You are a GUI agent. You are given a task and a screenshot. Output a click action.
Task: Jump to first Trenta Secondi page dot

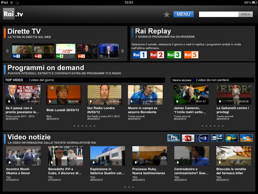pyautogui.click(x=202, y=126)
